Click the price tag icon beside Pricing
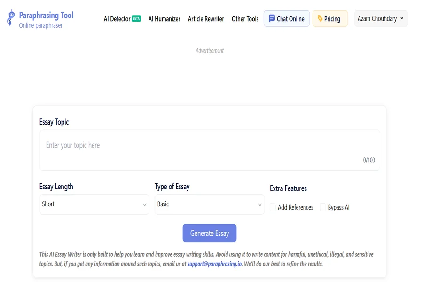This screenshot has height=282, width=423. [x=320, y=19]
